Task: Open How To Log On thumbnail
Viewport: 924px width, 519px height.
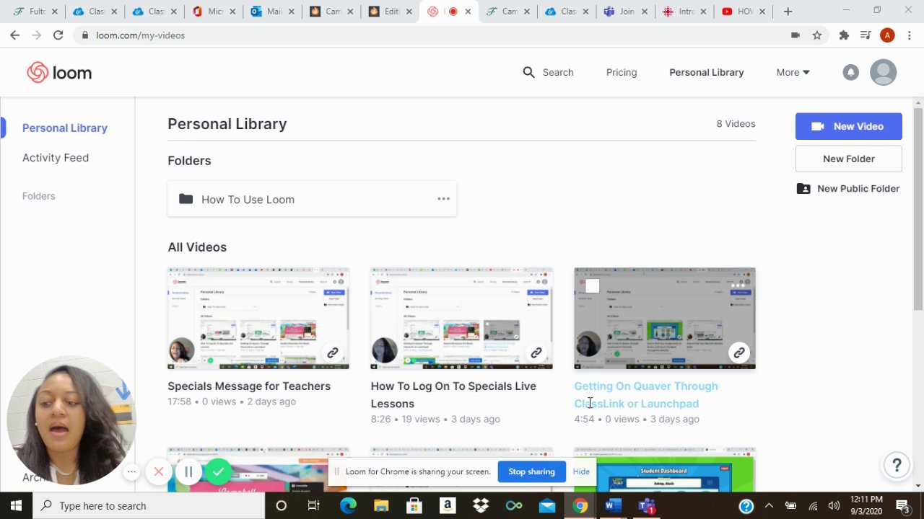Action: [462, 318]
